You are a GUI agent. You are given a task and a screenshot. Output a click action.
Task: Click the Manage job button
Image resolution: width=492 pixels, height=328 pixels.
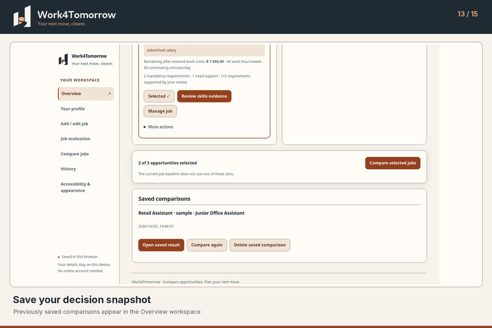pyautogui.click(x=160, y=111)
